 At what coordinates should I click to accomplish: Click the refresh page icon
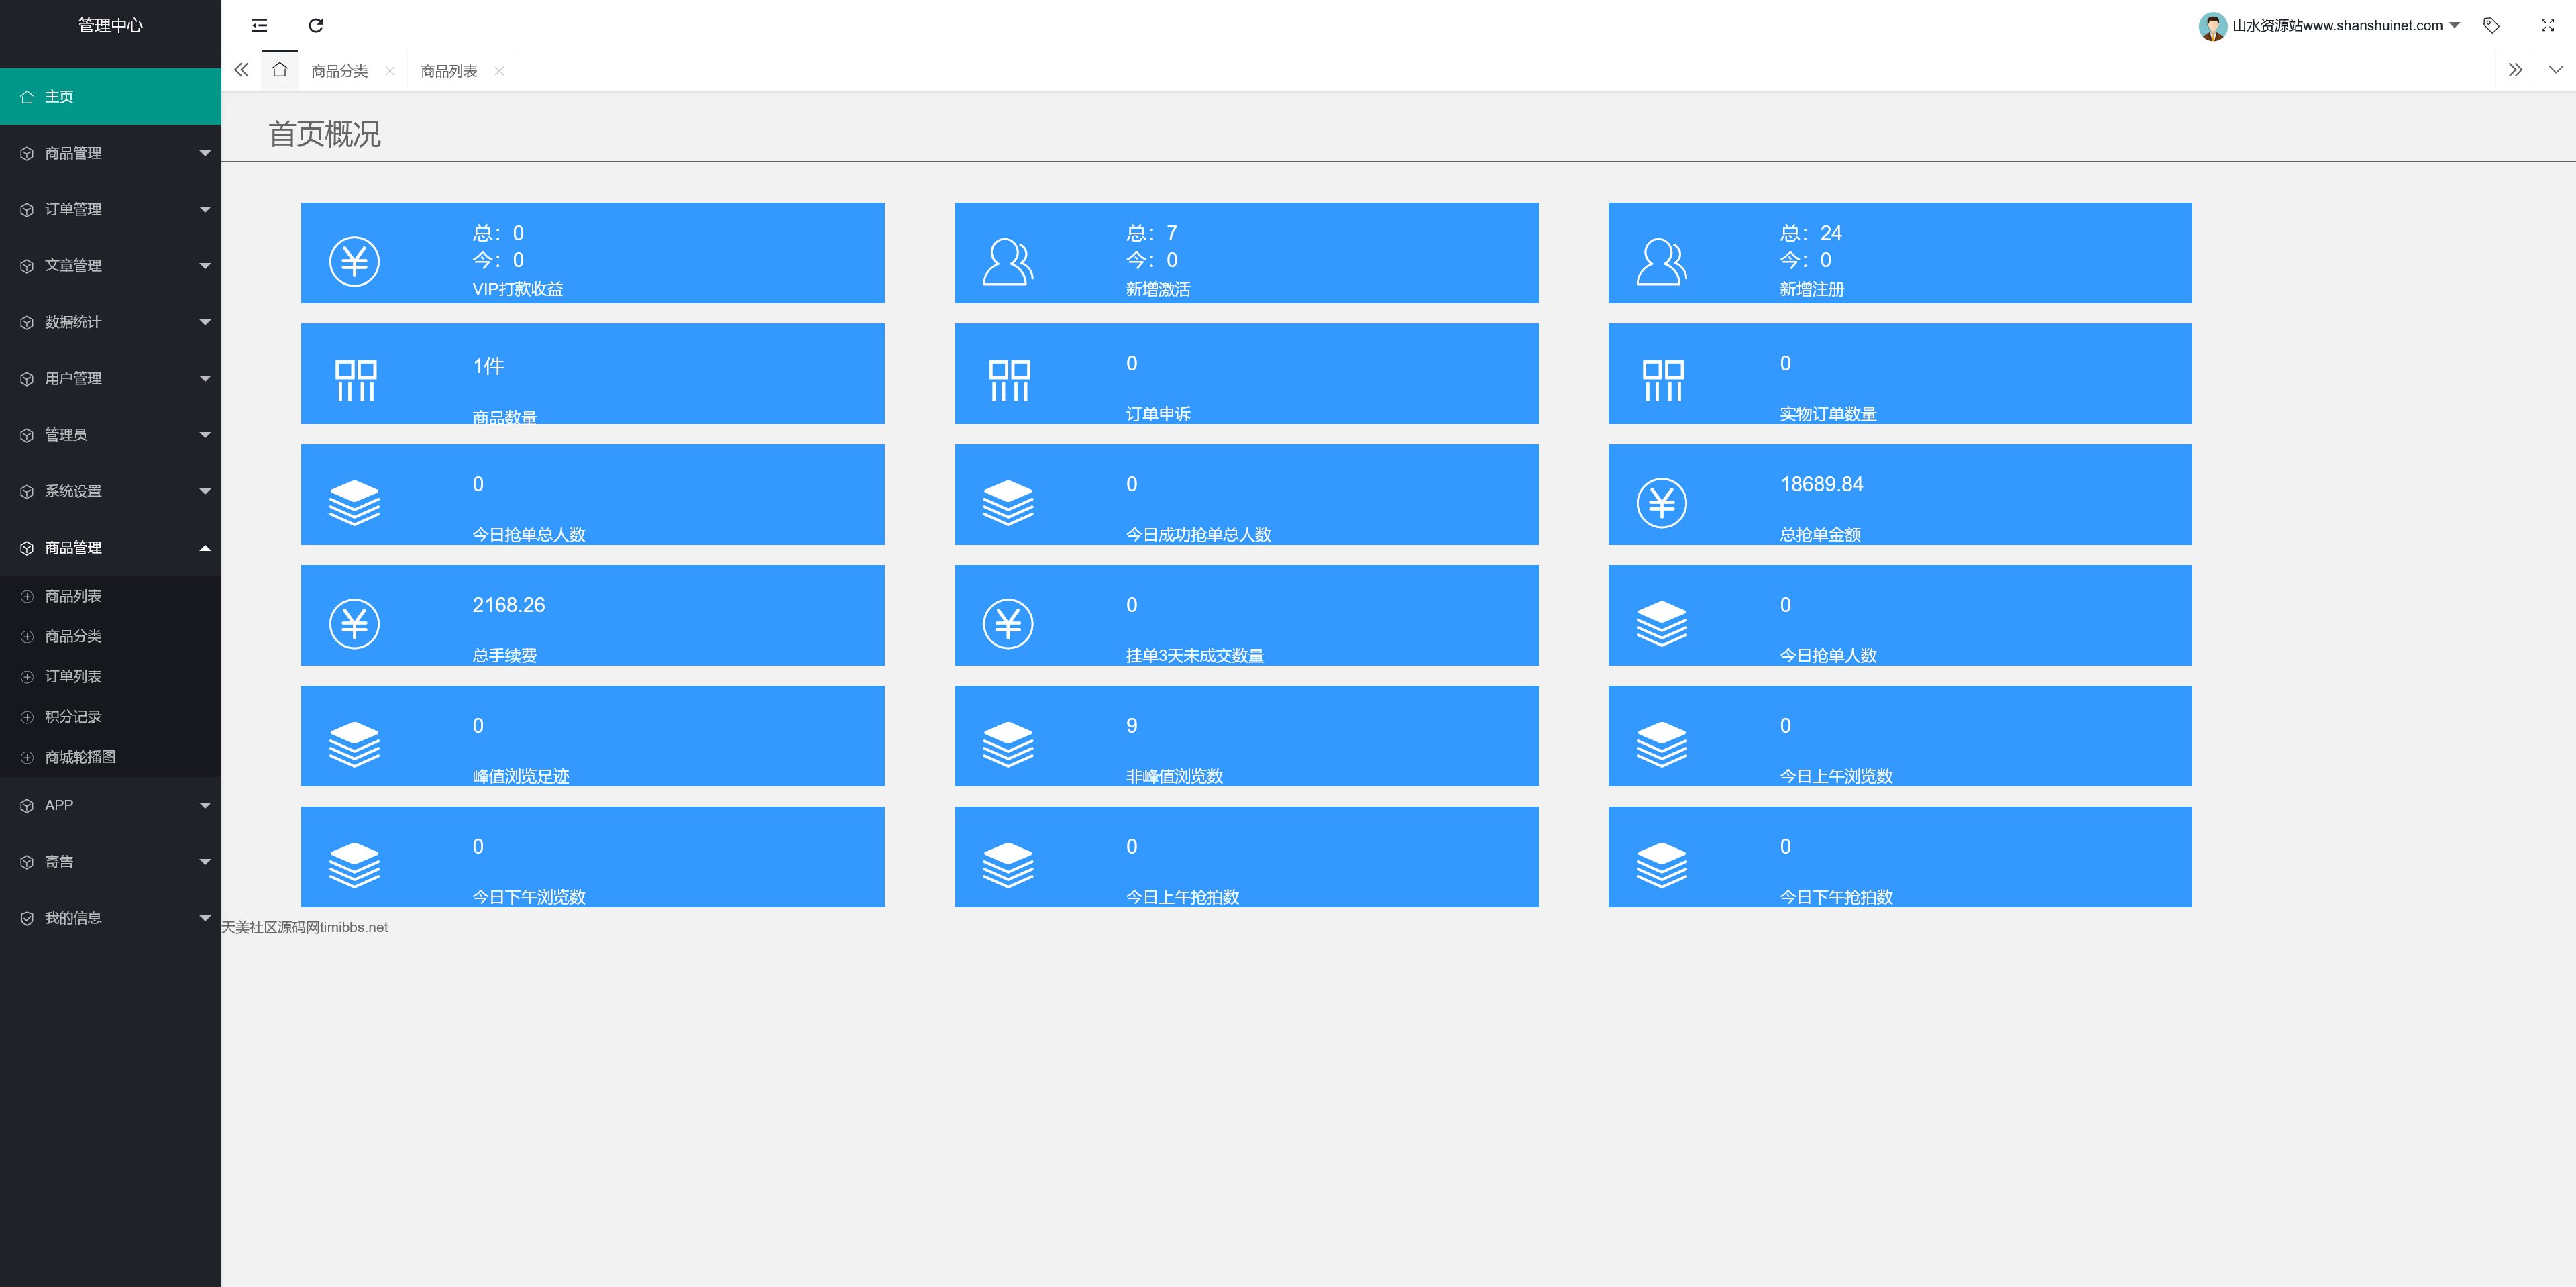[x=316, y=25]
